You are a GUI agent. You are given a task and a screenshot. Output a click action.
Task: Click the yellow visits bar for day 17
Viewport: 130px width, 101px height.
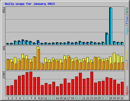click(69, 63)
